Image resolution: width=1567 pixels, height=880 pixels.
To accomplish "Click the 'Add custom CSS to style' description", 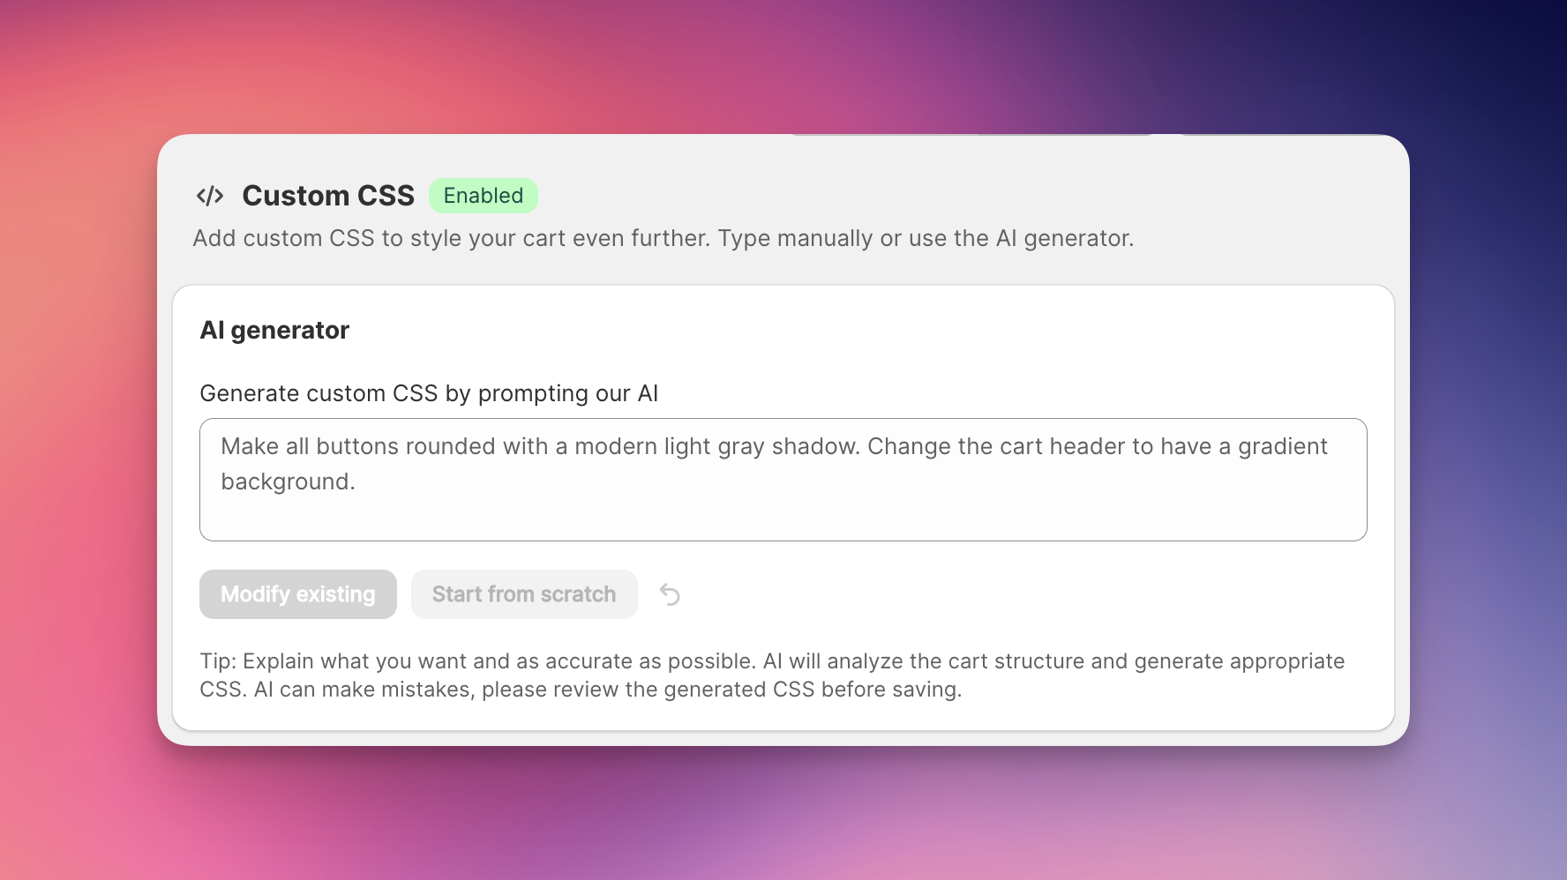I will click(x=664, y=238).
